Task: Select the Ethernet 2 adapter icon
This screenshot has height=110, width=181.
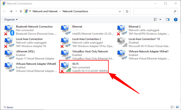Action: [x=122, y=30]
